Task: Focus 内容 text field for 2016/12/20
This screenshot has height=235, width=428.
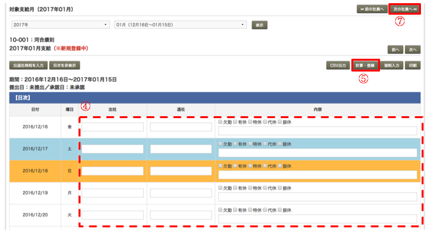Action: (x=317, y=219)
